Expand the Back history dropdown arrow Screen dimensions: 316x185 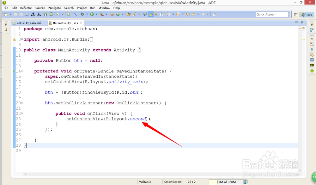tap(198, 14)
